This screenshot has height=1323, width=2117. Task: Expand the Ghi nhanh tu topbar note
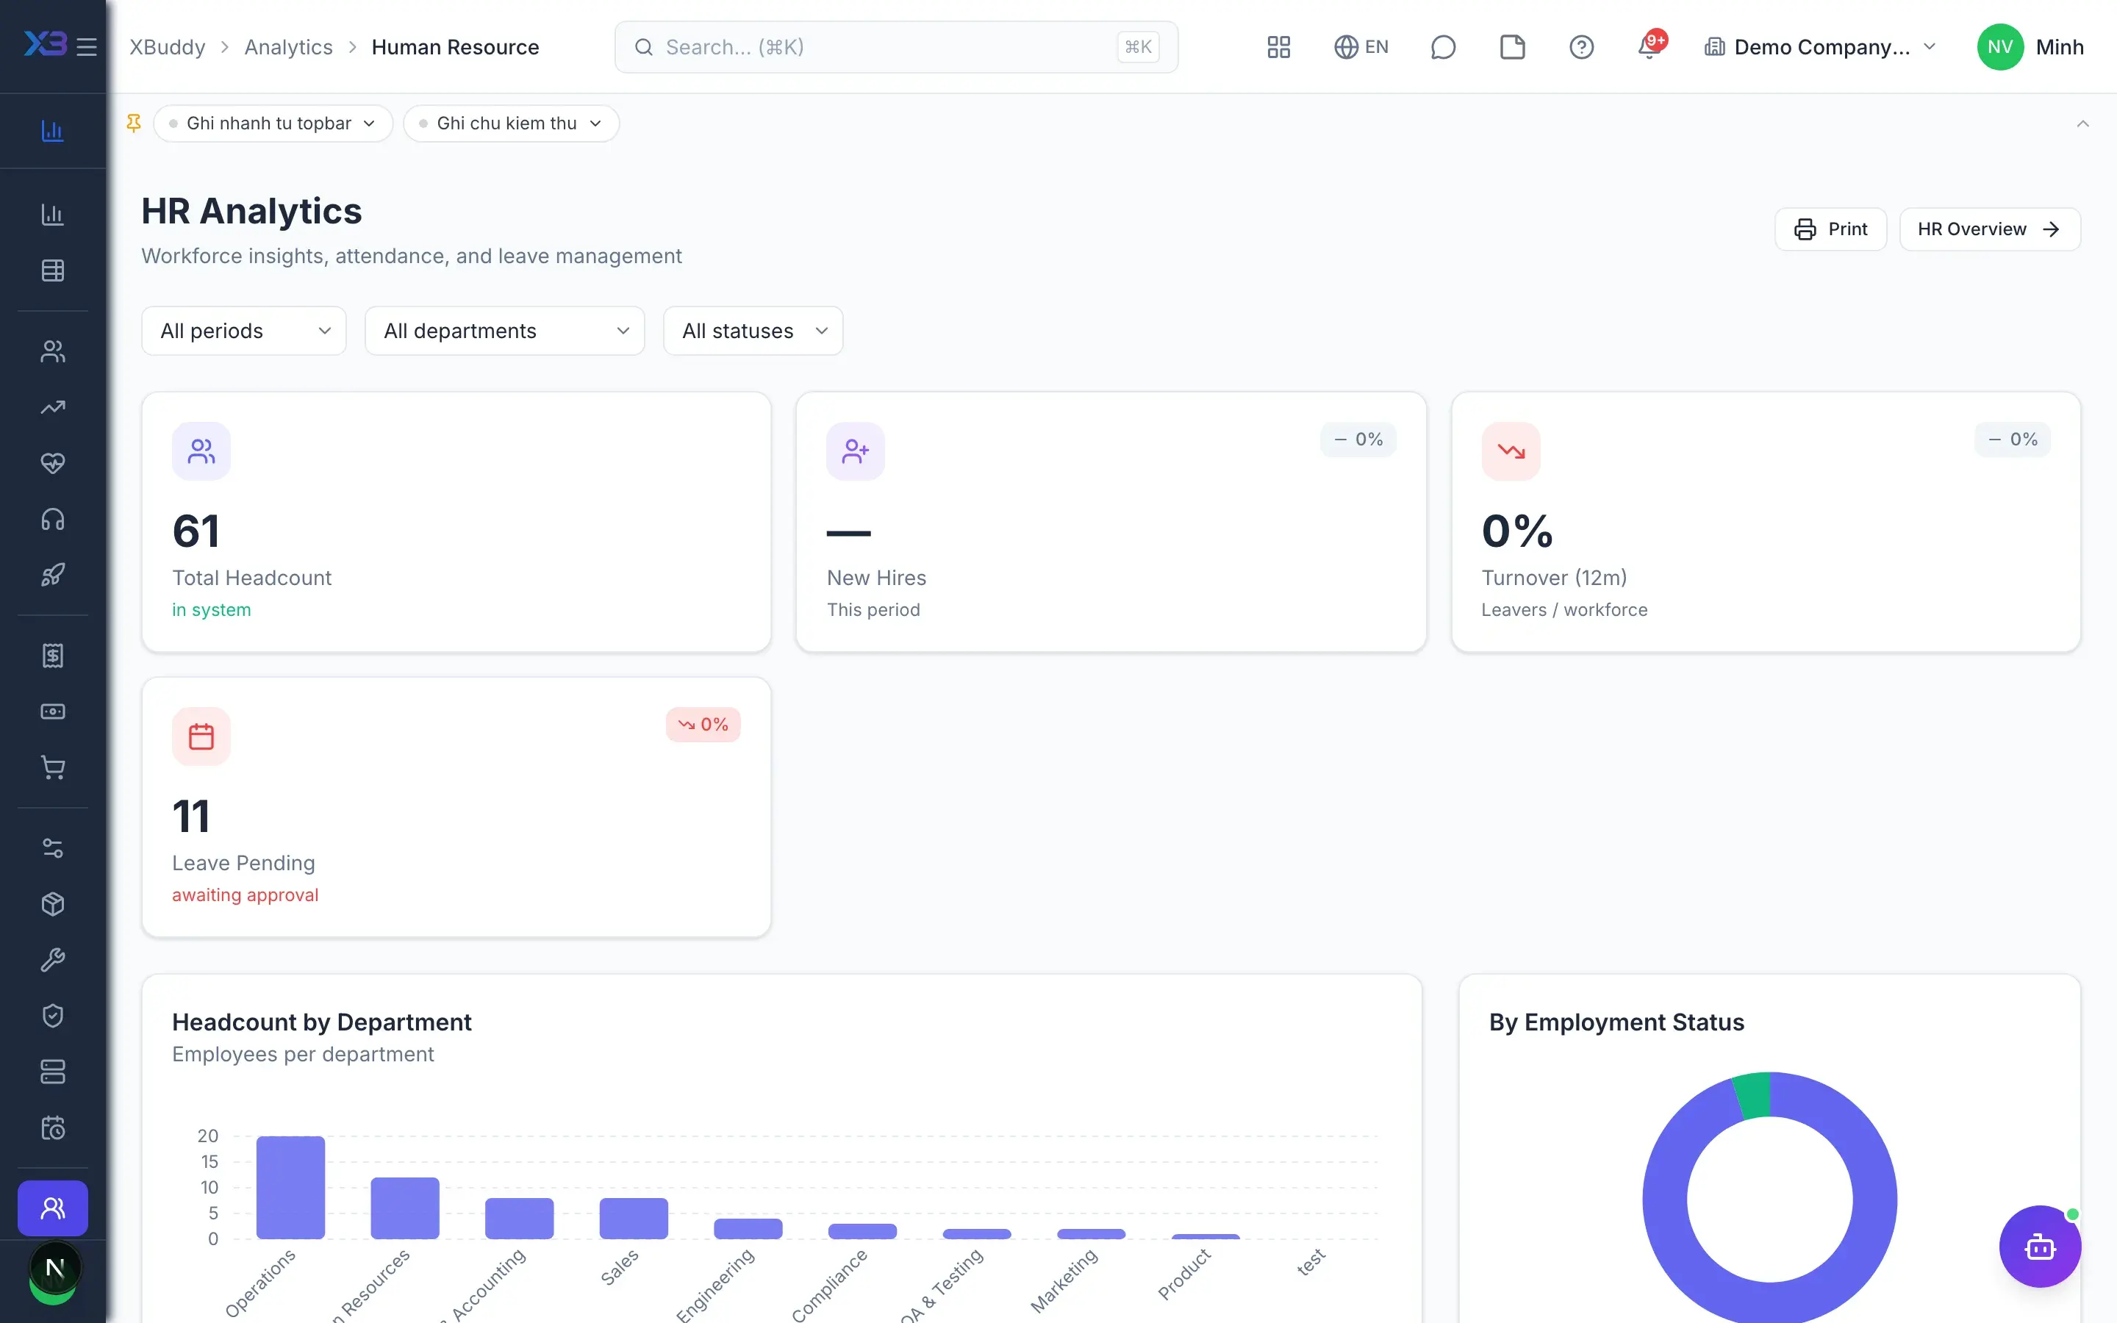coord(273,123)
